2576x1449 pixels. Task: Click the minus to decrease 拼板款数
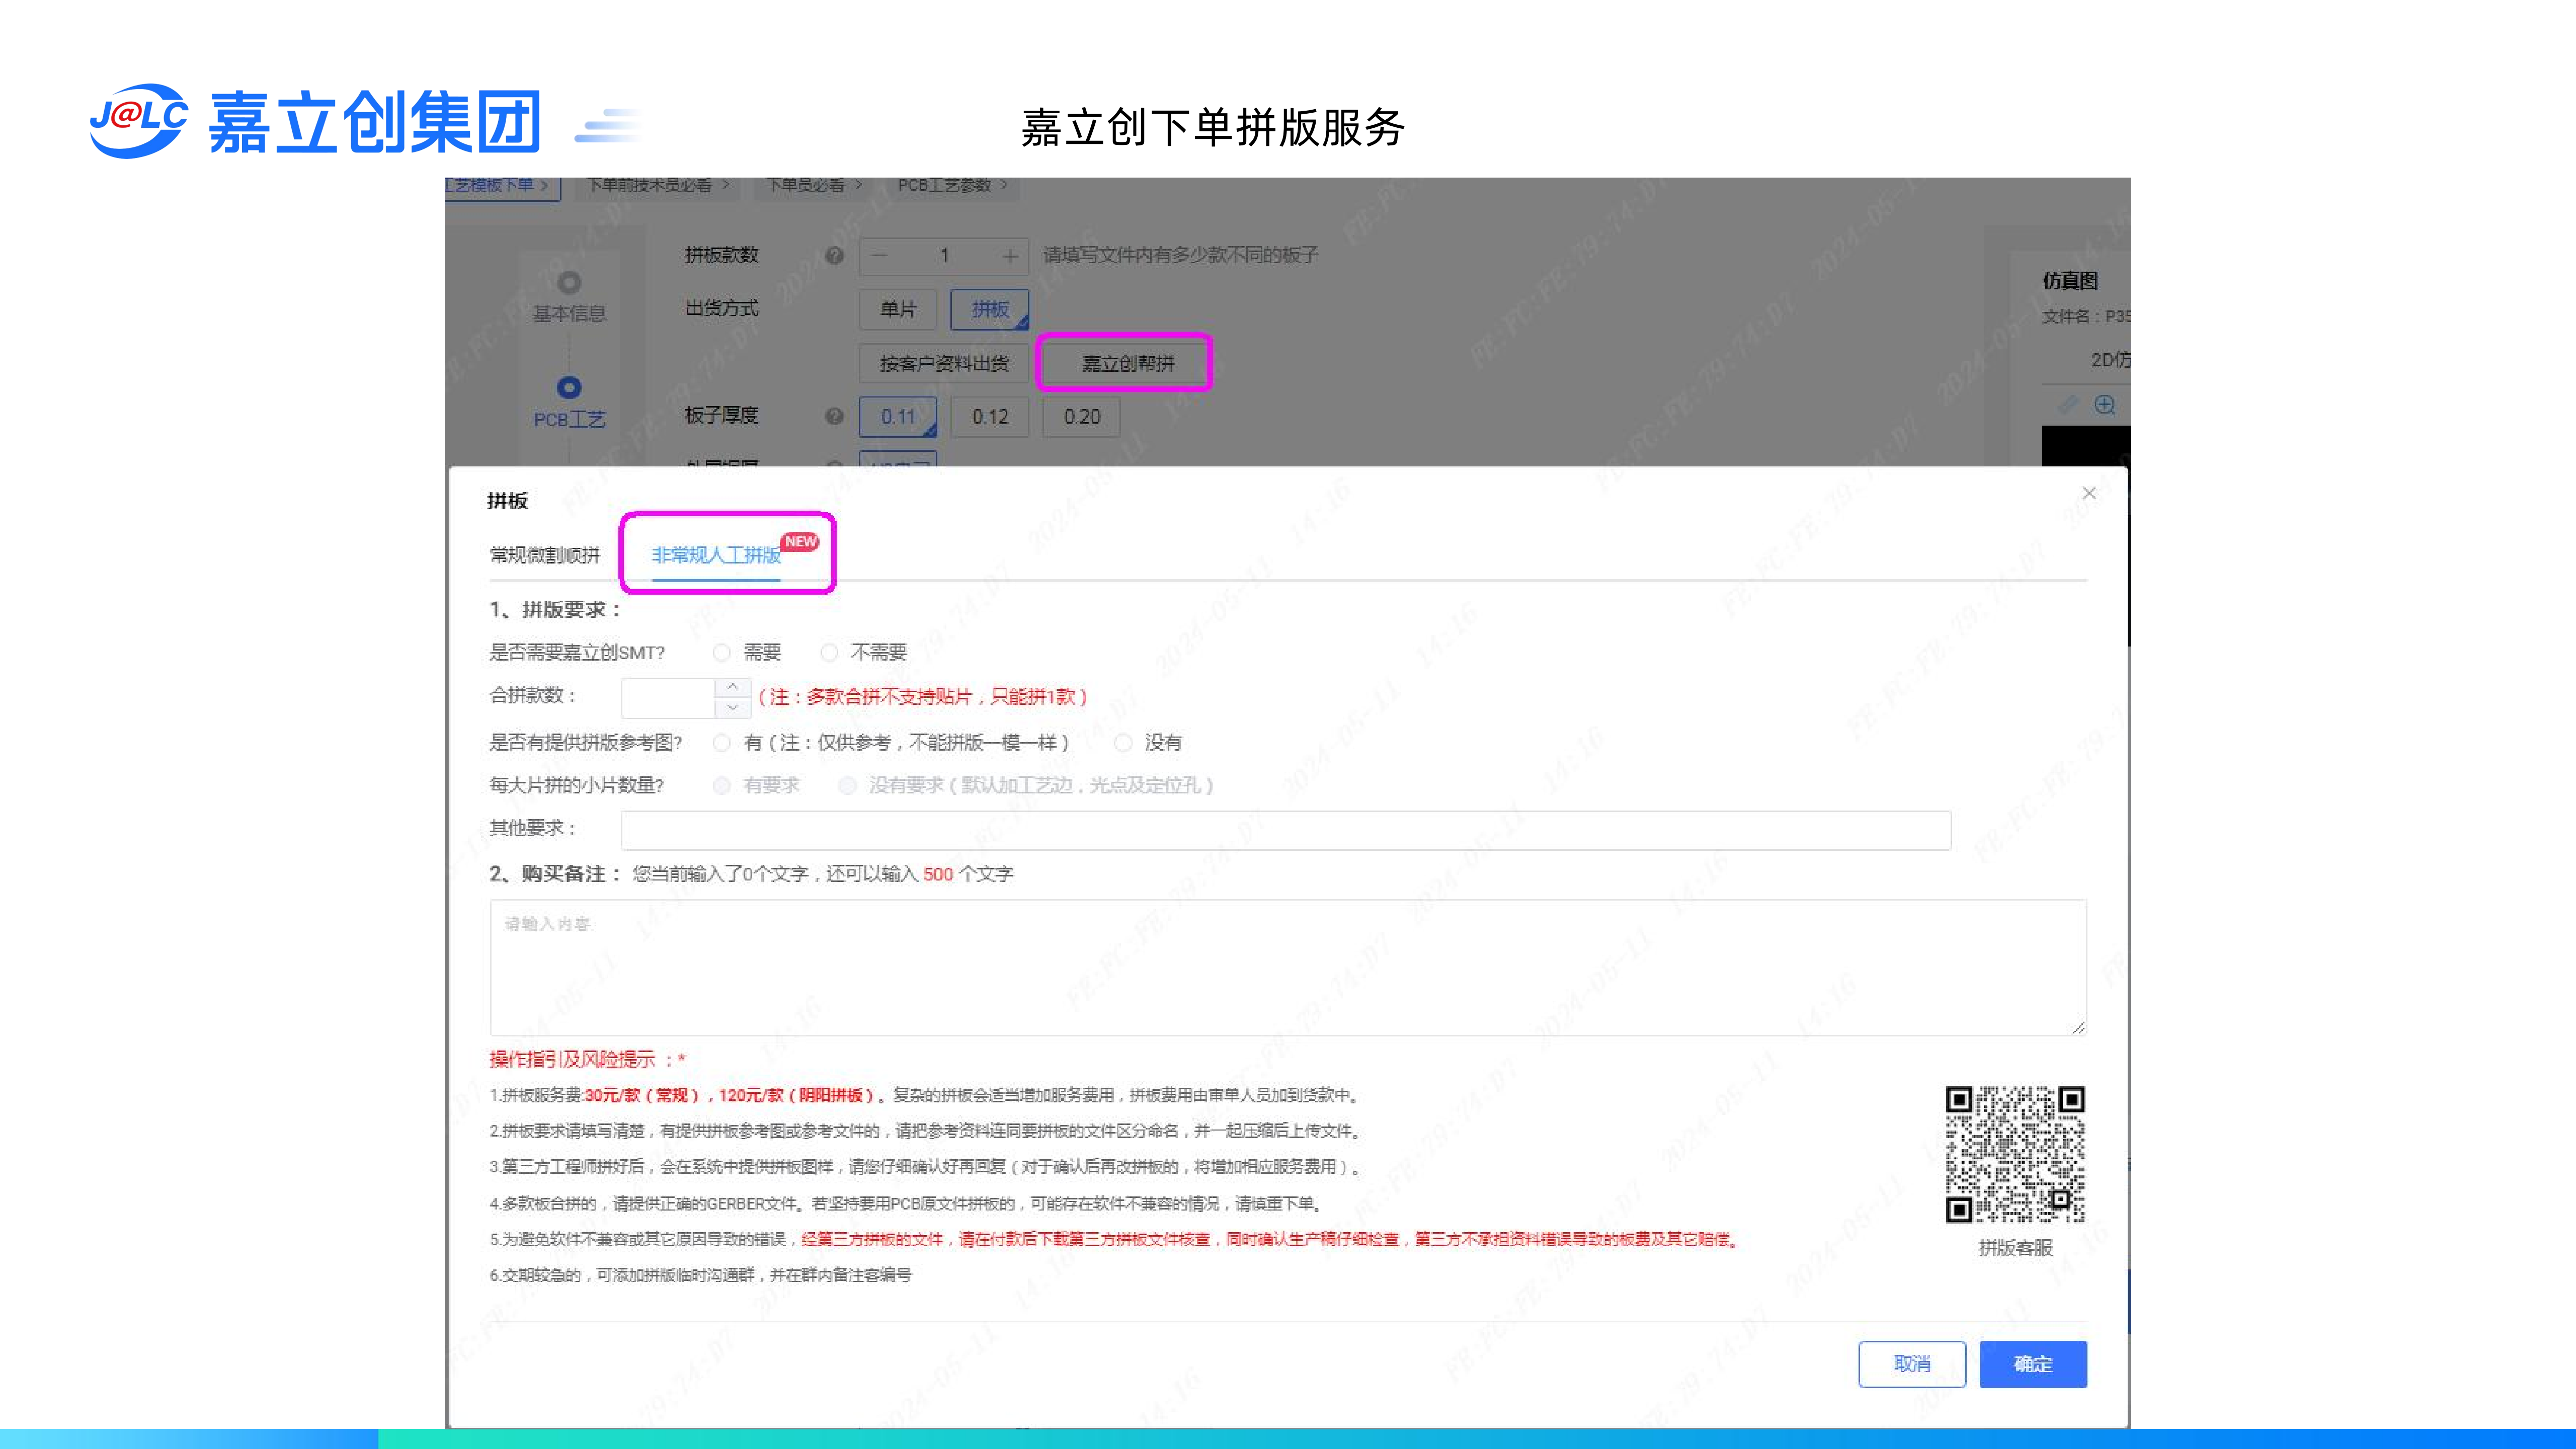pyautogui.click(x=879, y=256)
